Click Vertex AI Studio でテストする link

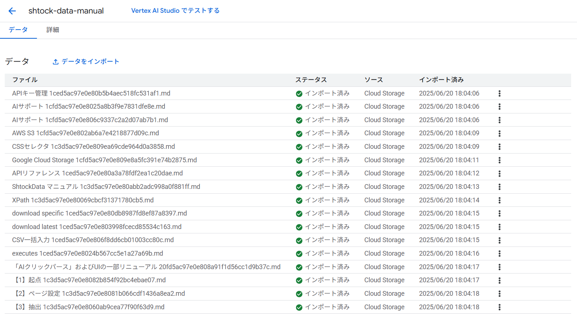click(x=175, y=11)
